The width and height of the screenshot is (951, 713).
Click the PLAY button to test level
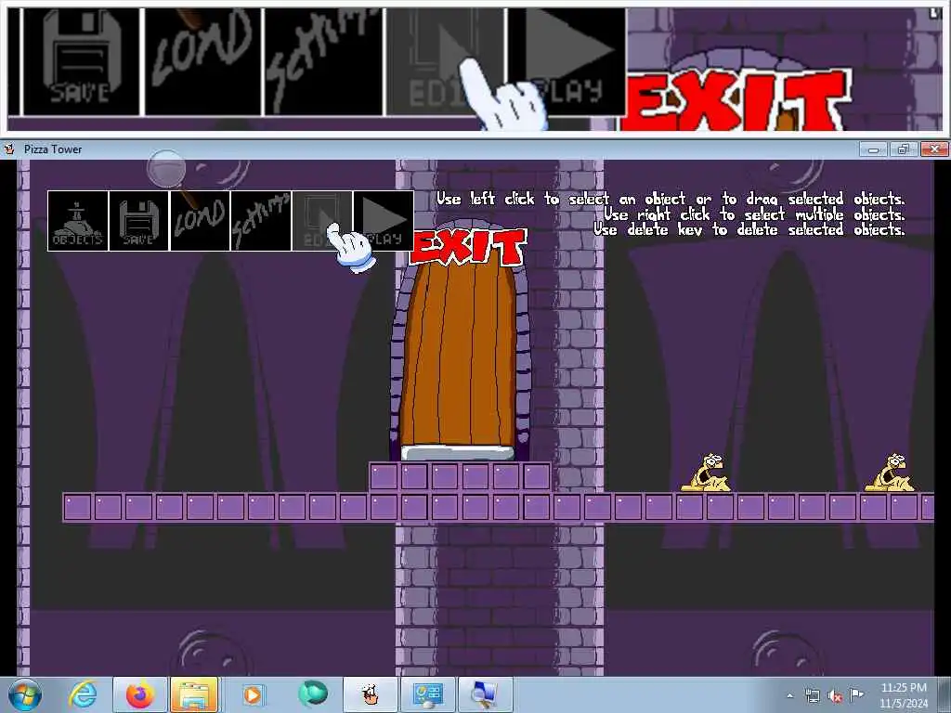click(x=384, y=221)
